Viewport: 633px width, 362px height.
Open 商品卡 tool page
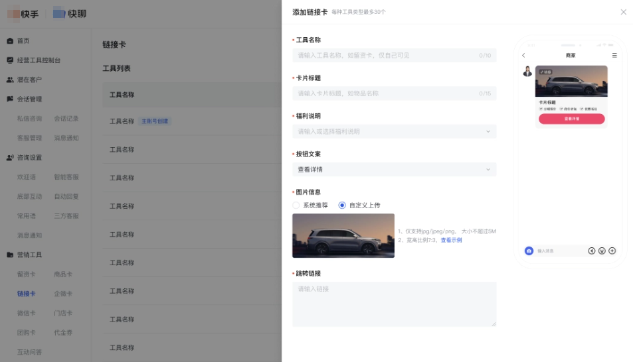pos(63,274)
